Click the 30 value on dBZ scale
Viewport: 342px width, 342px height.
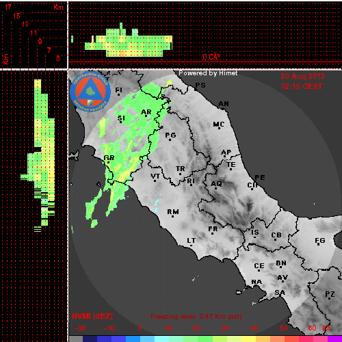tap(225, 328)
